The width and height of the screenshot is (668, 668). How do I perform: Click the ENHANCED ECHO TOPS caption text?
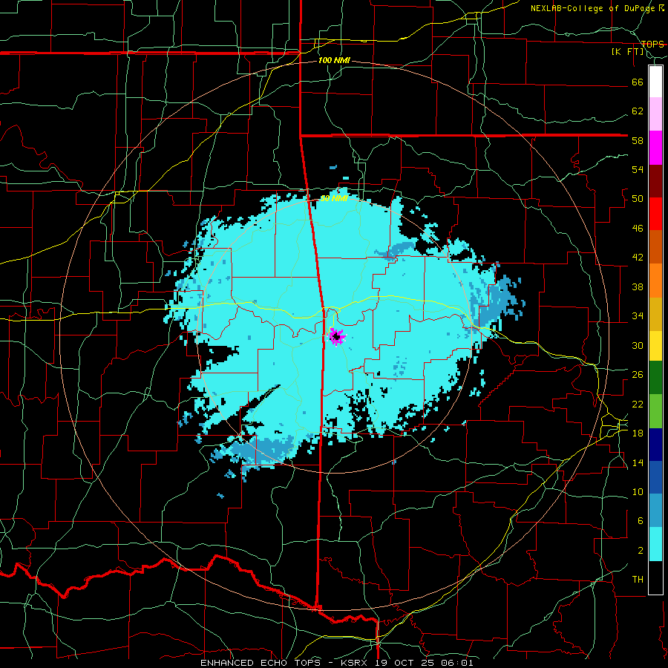[x=263, y=663]
